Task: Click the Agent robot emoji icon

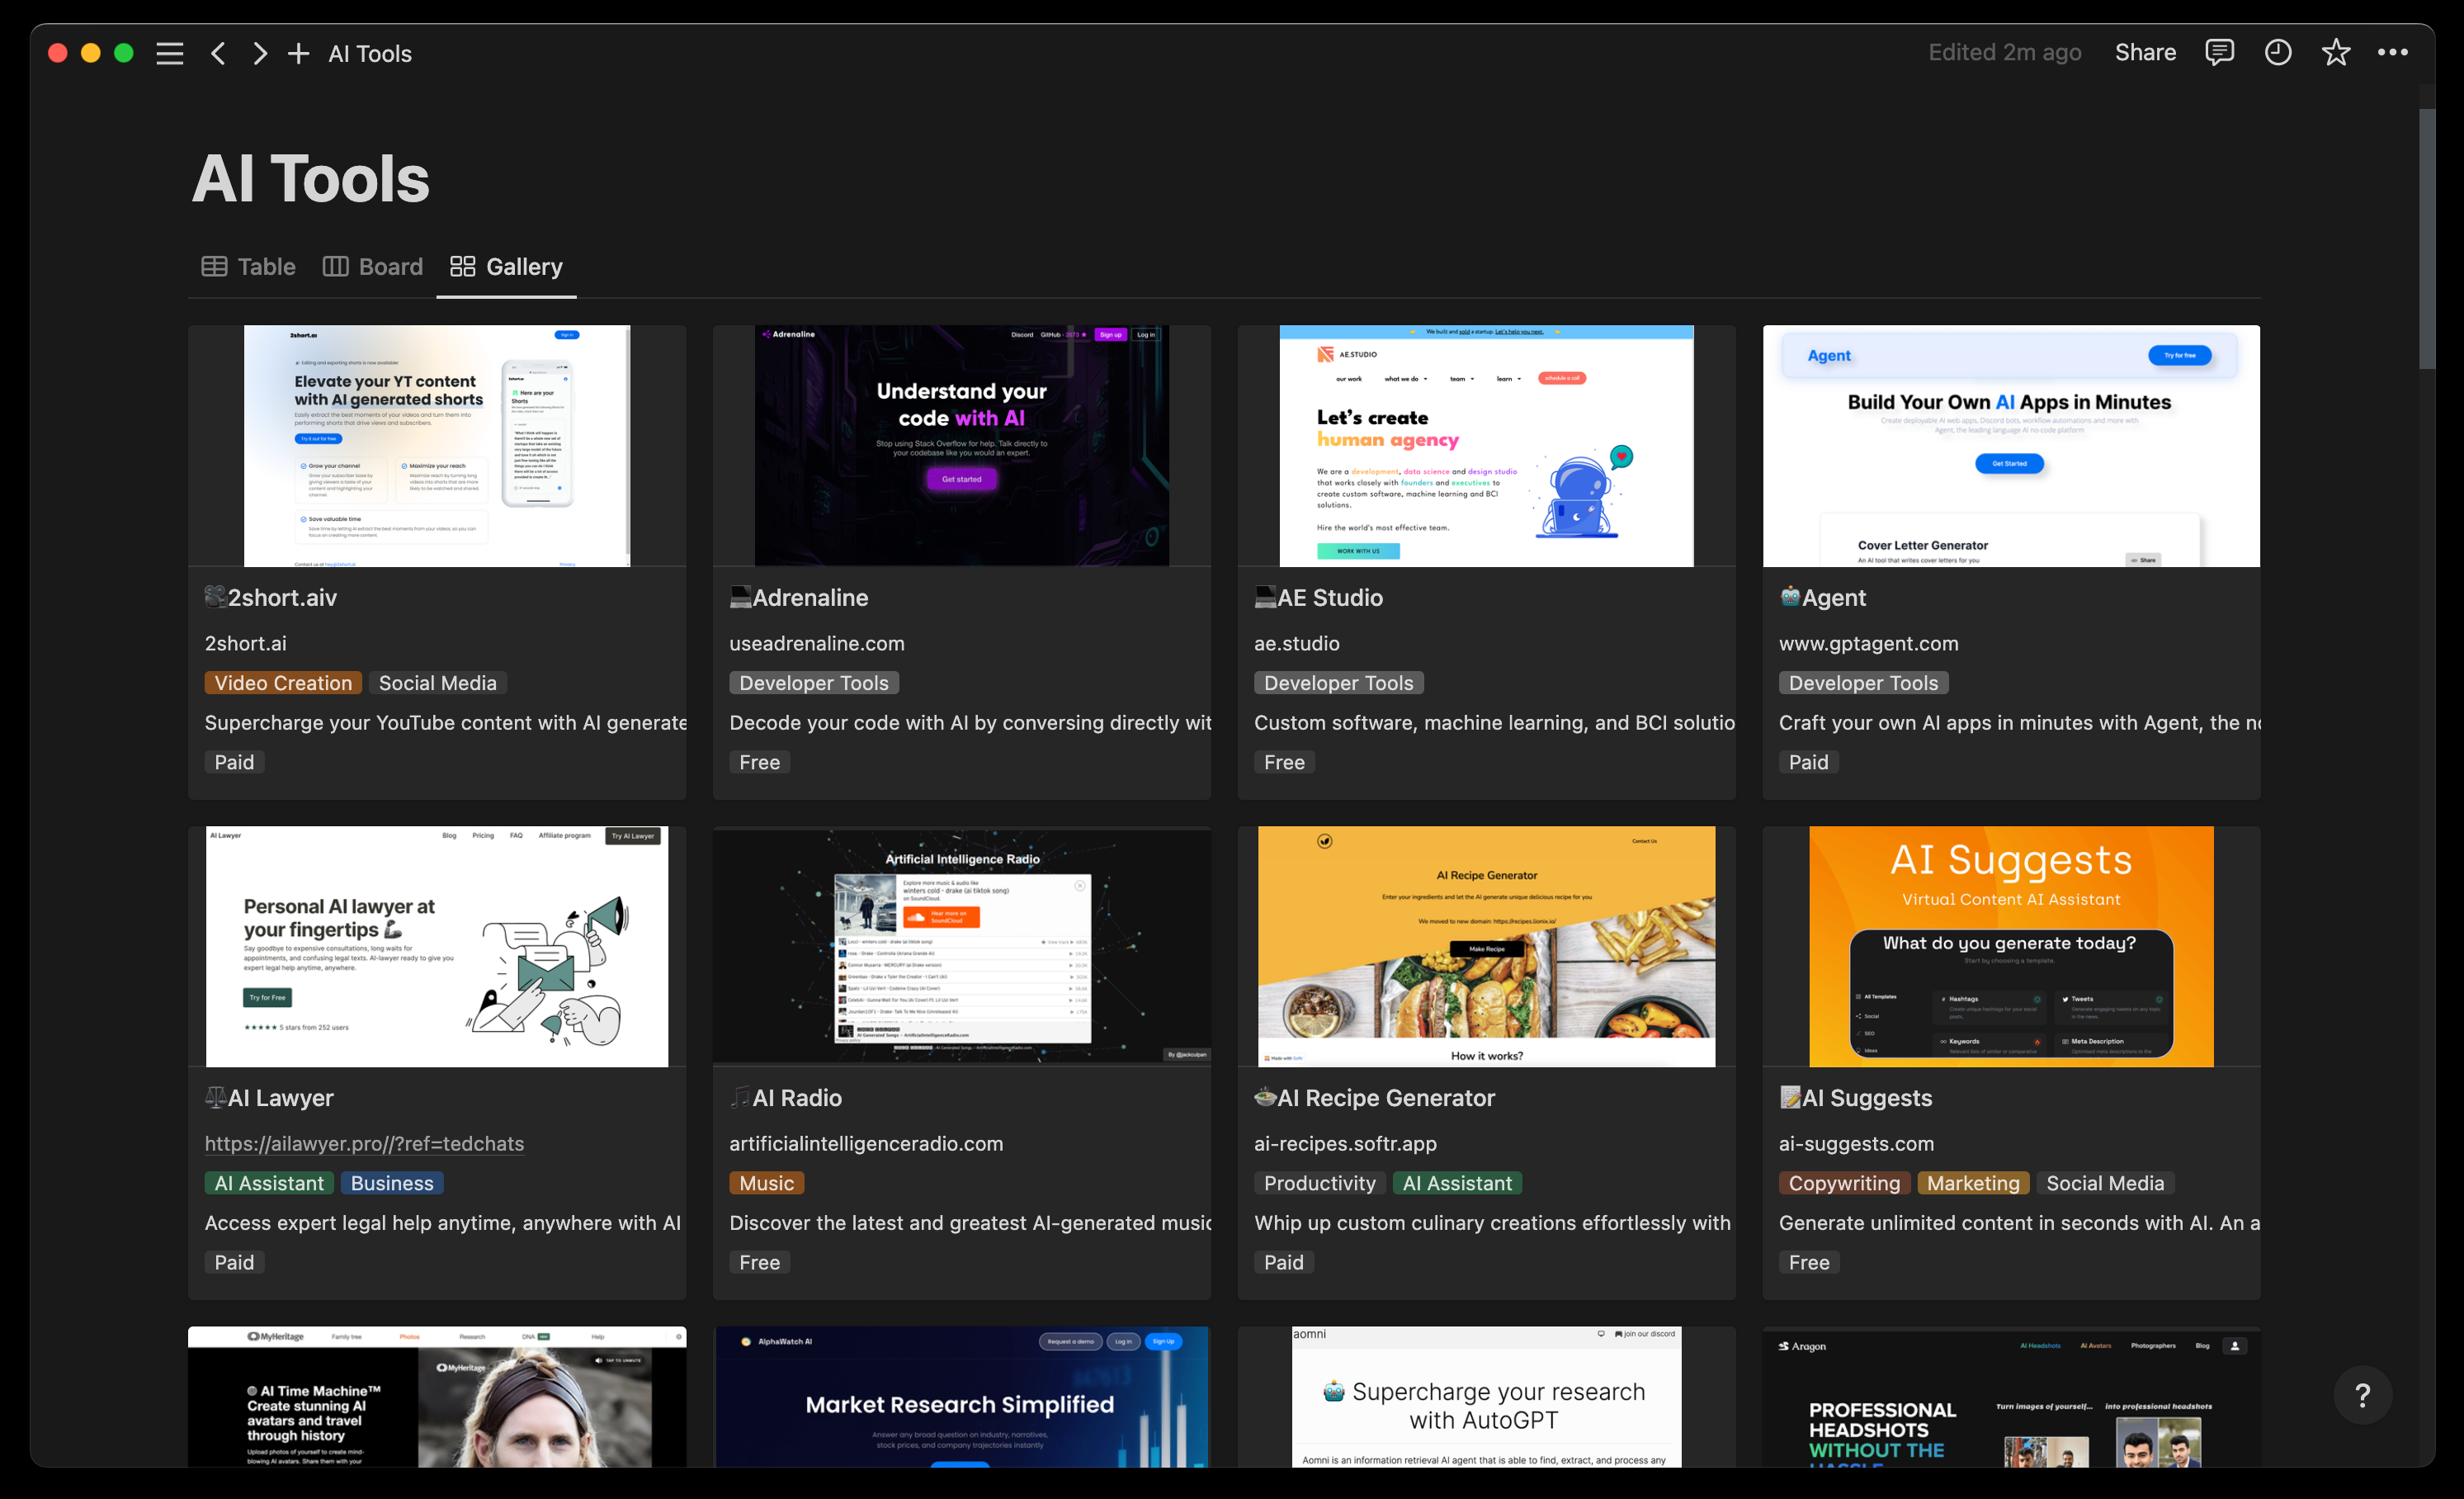Action: pos(1790,597)
